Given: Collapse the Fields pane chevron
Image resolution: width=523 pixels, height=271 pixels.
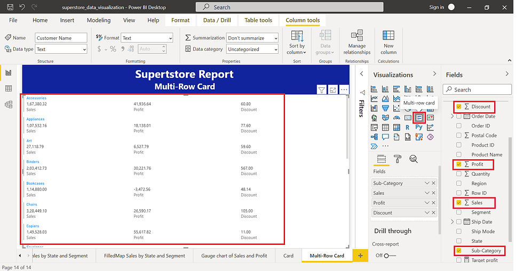Looking at the screenshot, I should (506, 74).
